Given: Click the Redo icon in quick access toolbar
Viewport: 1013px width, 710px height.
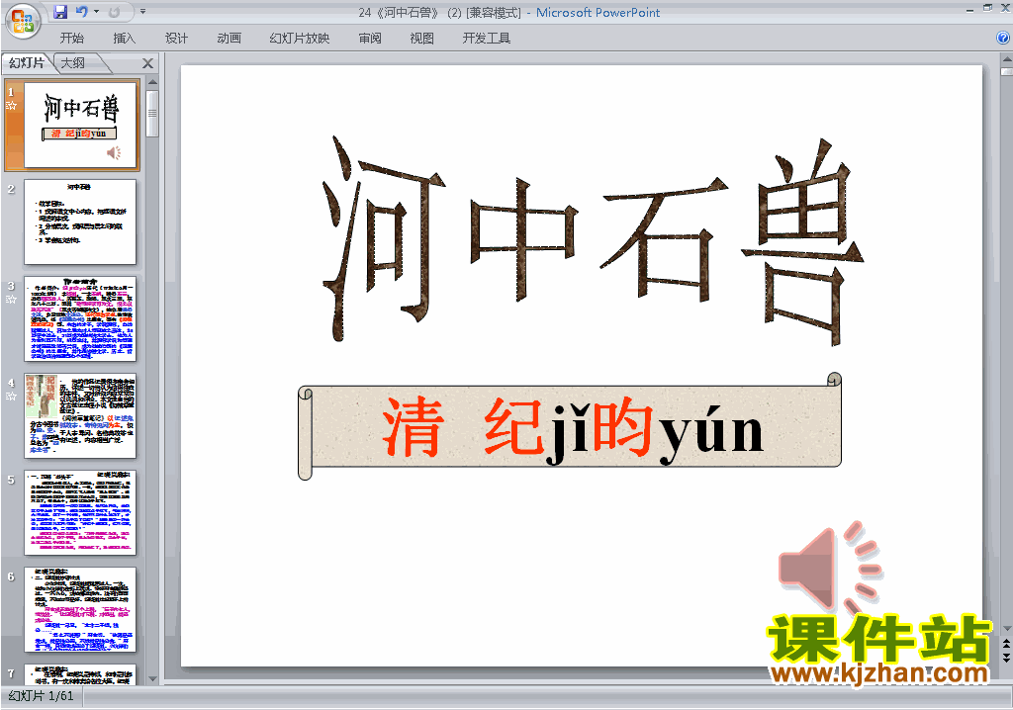Looking at the screenshot, I should tap(115, 12).
